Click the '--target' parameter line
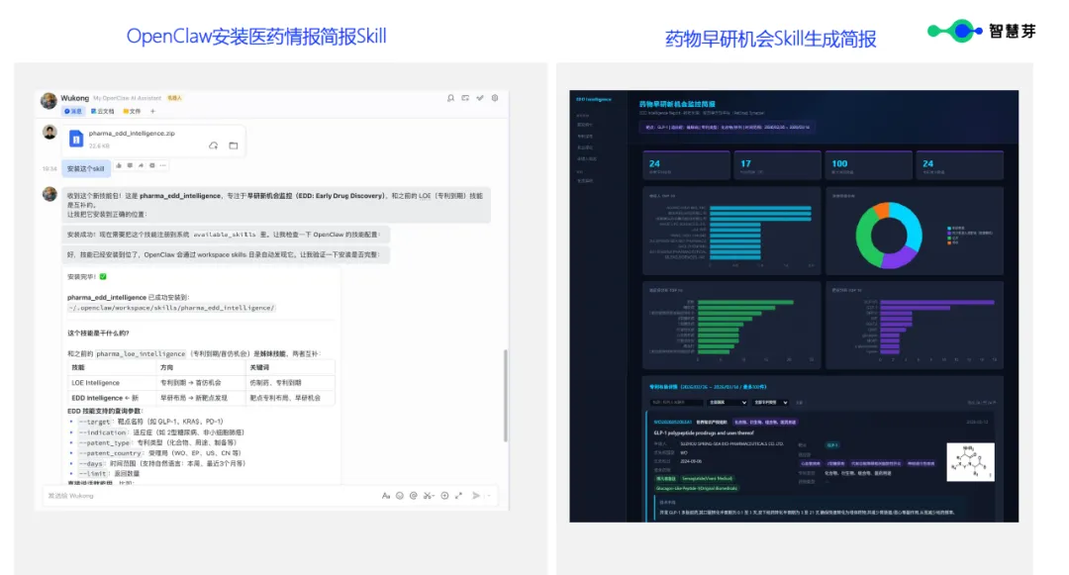1069x575 pixels. pos(150,422)
